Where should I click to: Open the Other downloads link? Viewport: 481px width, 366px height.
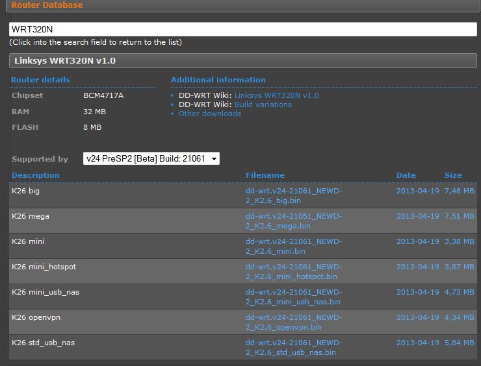point(210,114)
